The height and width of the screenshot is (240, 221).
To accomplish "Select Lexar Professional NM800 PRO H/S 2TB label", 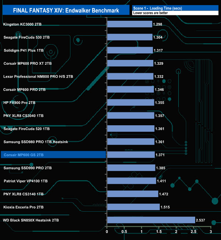I will coord(38,76).
